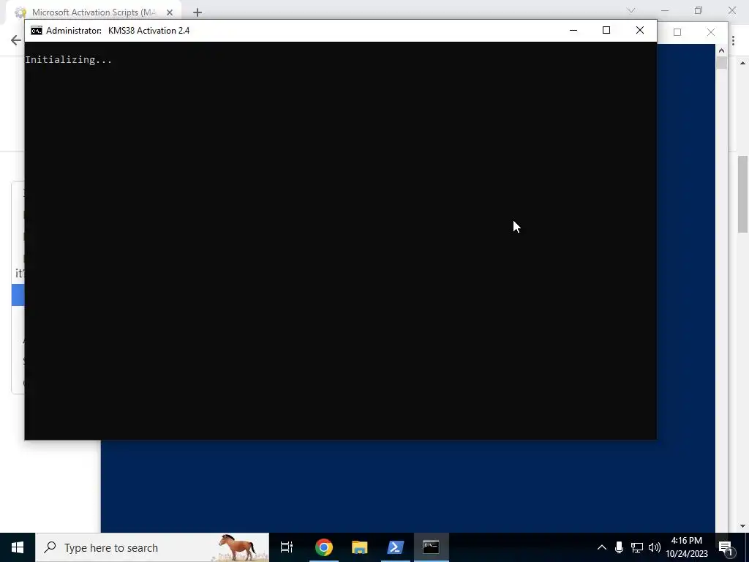The width and height of the screenshot is (749, 562).
Task: Open the command prompt window system menu icon
Action: point(37,31)
